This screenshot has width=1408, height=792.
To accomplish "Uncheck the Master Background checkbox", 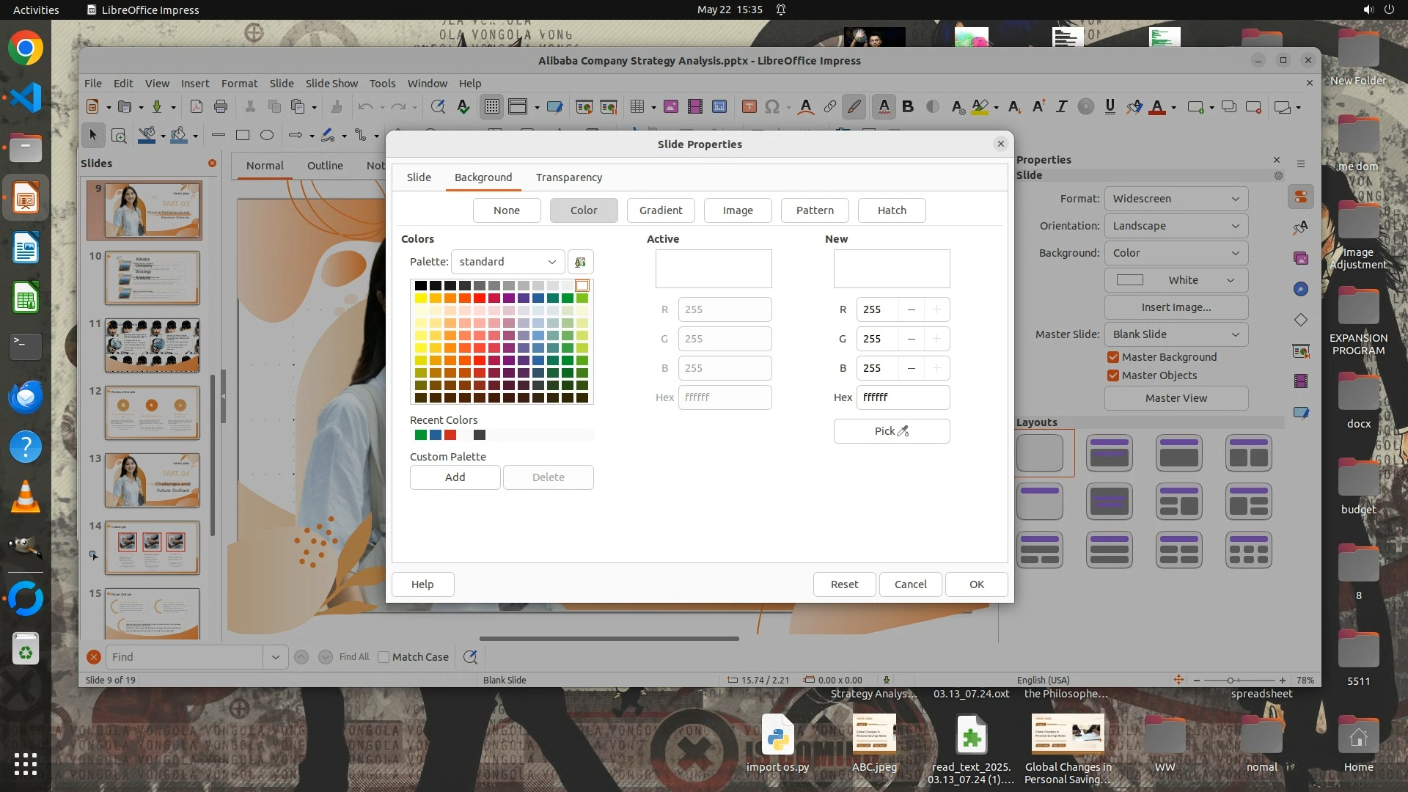I will [x=1113, y=357].
